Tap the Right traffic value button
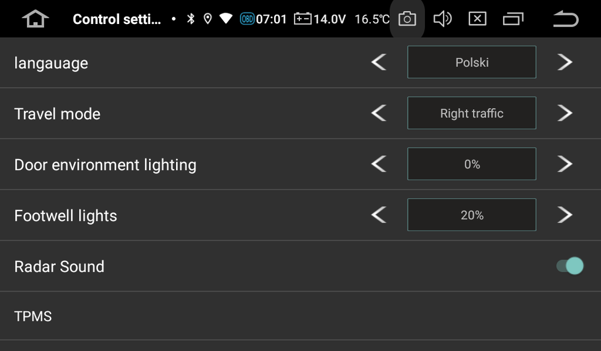The height and width of the screenshot is (351, 601). 471,113
